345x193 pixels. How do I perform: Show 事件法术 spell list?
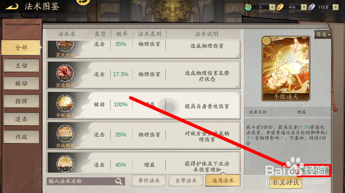point(149,181)
